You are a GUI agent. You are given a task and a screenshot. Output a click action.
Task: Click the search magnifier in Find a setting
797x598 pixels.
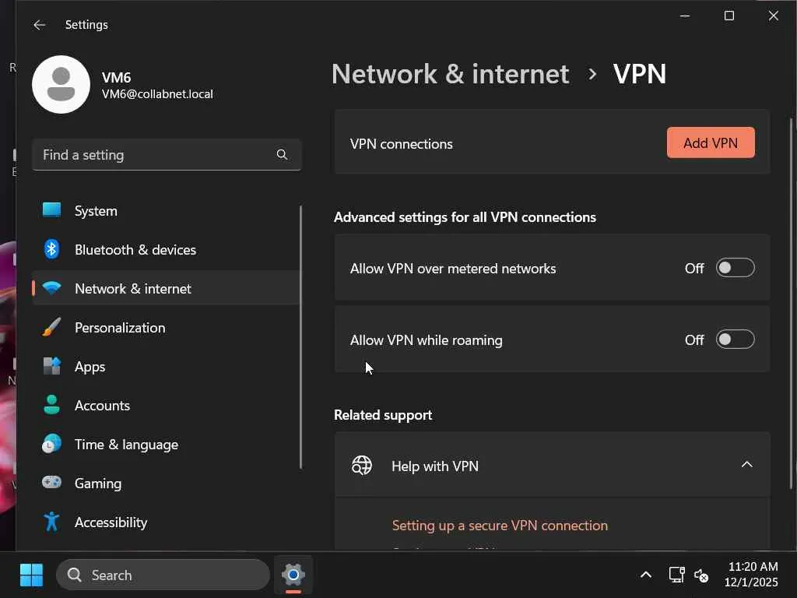(x=282, y=155)
